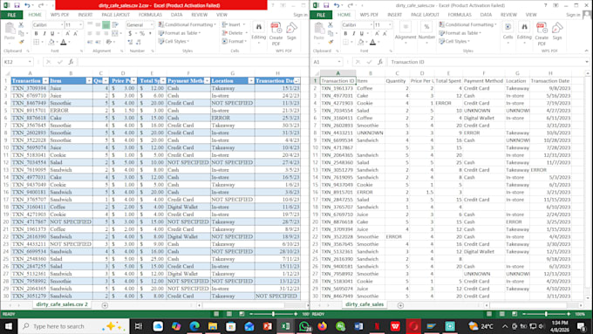This screenshot has height=334, width=593.
Task: Click Undo in the right Excel window
Action: tap(337, 5)
